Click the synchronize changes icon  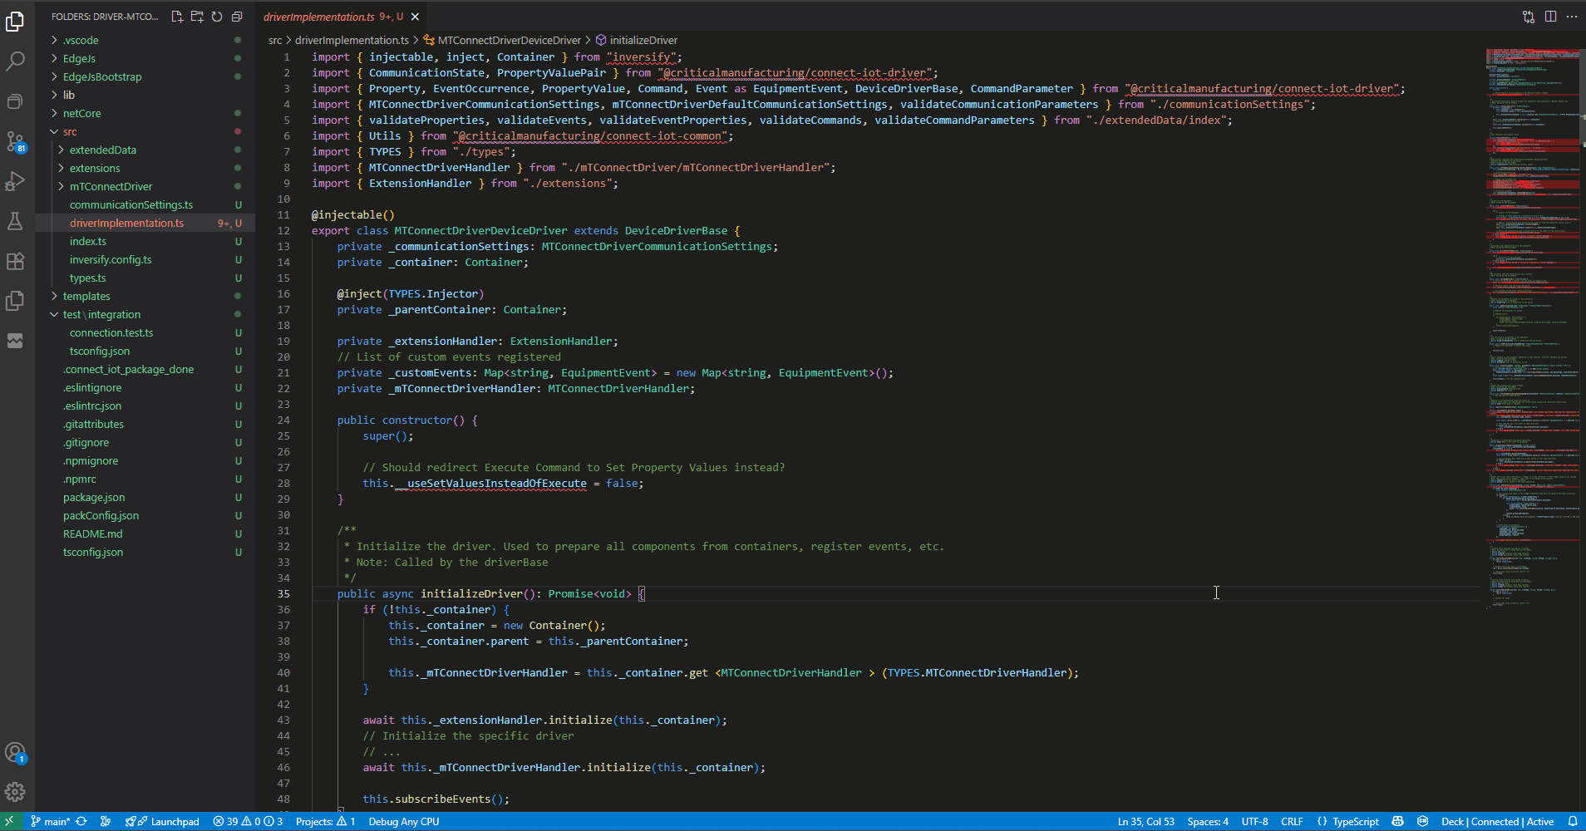tap(81, 821)
